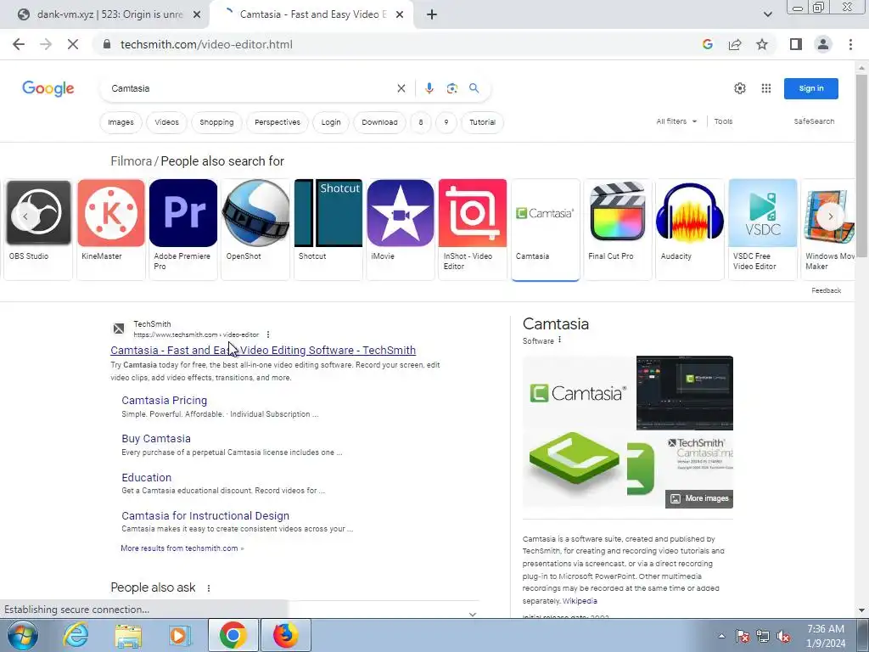Clear the search box with the X
Image resolution: width=869 pixels, height=652 pixels.
[x=401, y=88]
